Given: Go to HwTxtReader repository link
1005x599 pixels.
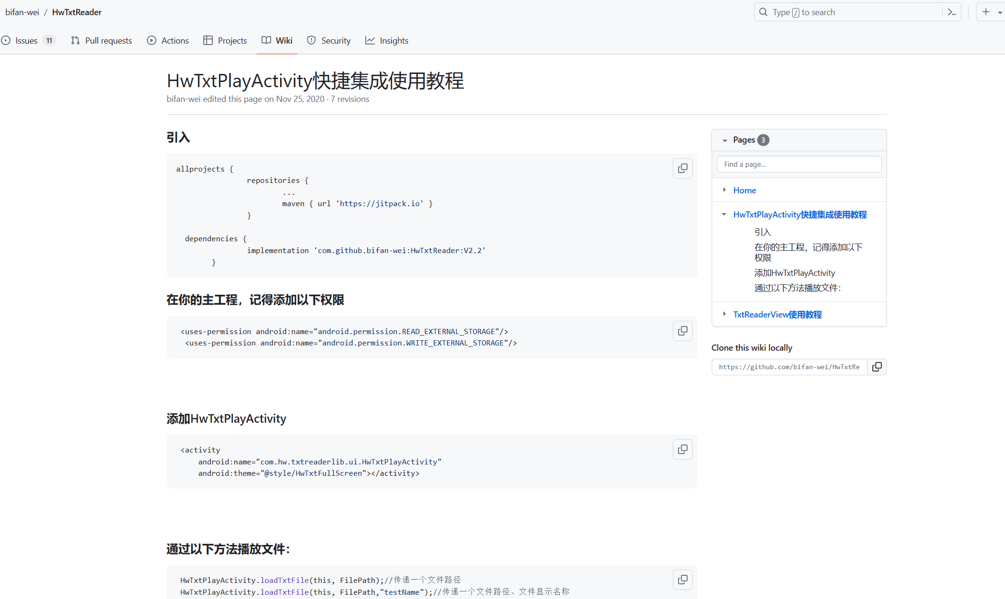Looking at the screenshot, I should pyautogui.click(x=77, y=12).
